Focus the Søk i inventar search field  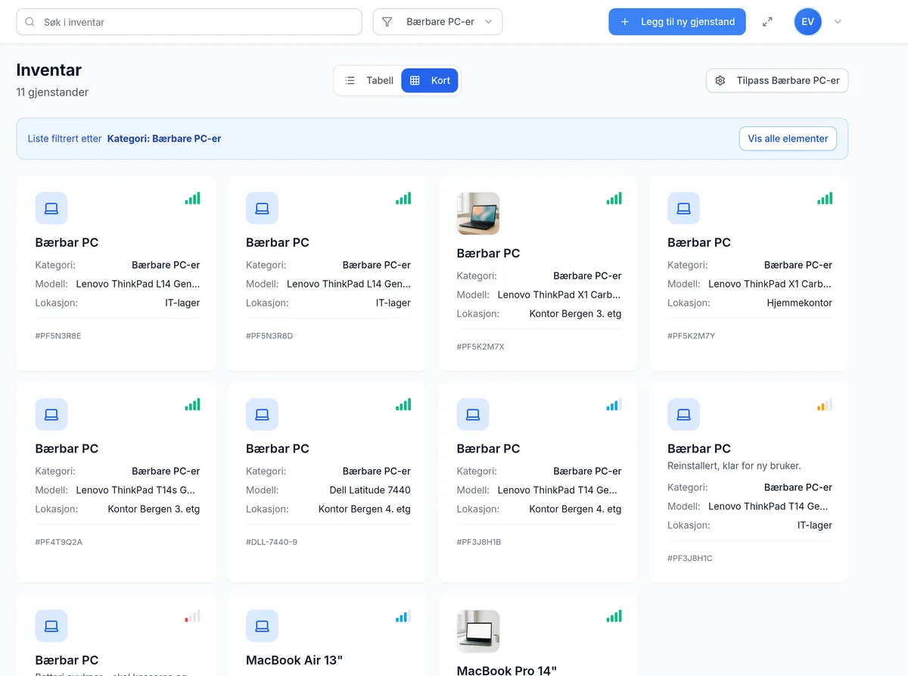(189, 22)
